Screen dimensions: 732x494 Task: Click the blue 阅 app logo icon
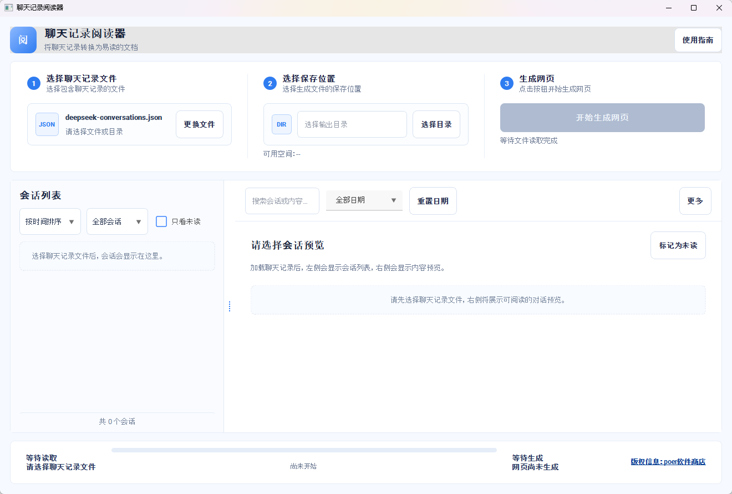click(x=23, y=40)
